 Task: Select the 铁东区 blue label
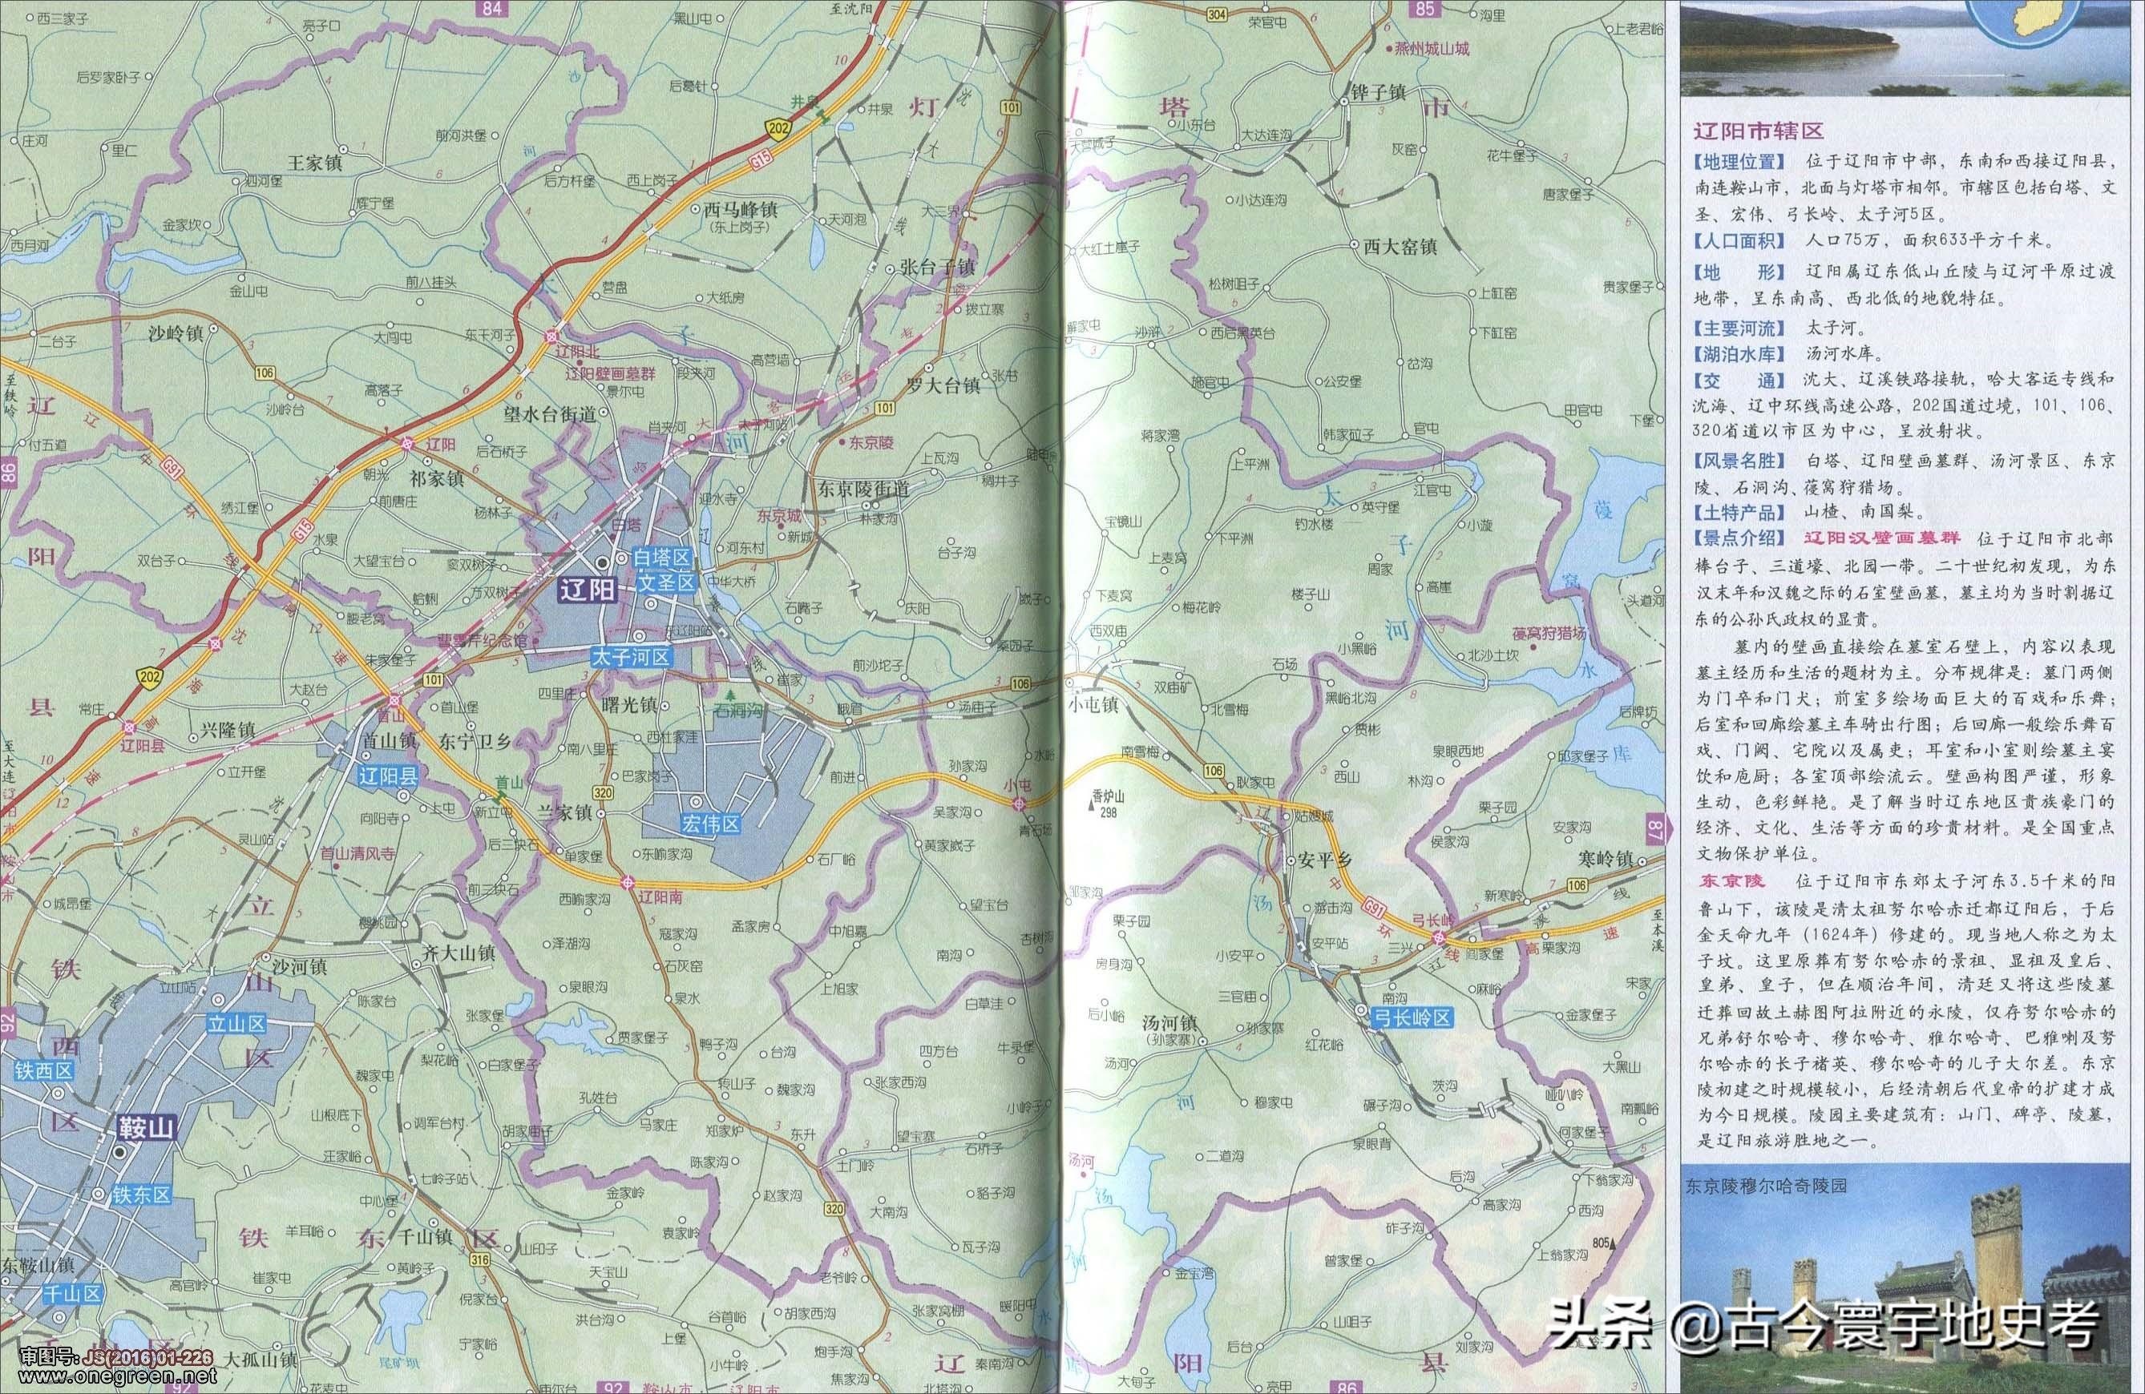[142, 1195]
